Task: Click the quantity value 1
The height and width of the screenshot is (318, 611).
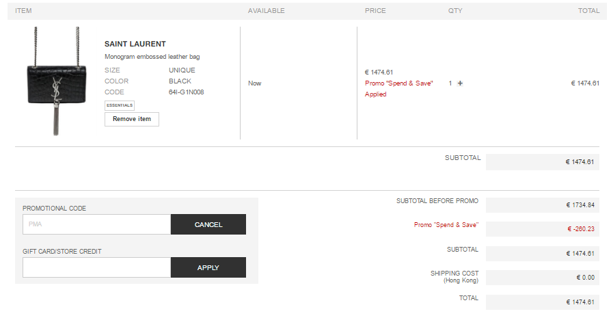Action: [450, 83]
